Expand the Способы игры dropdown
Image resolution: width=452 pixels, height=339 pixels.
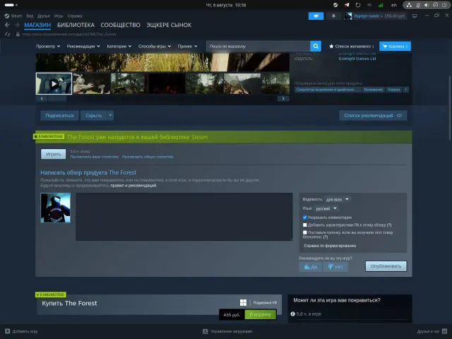point(155,46)
